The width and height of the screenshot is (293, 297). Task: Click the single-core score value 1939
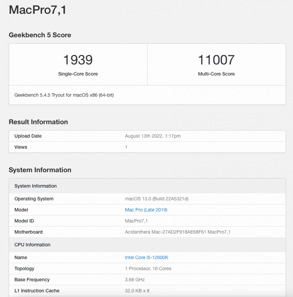click(78, 60)
